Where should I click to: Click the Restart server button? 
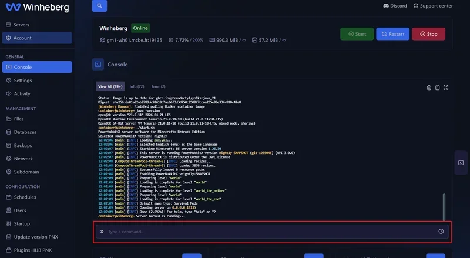(x=392, y=34)
